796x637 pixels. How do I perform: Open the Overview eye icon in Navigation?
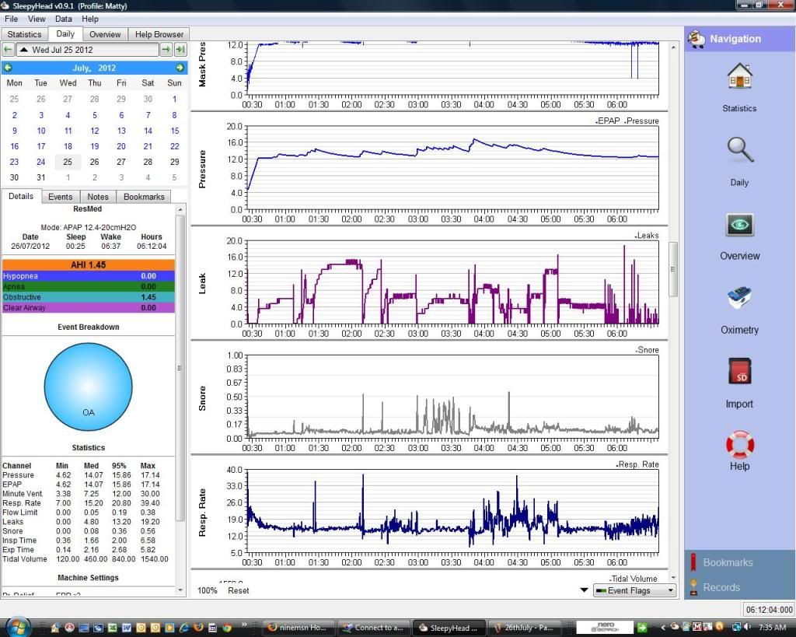[739, 226]
